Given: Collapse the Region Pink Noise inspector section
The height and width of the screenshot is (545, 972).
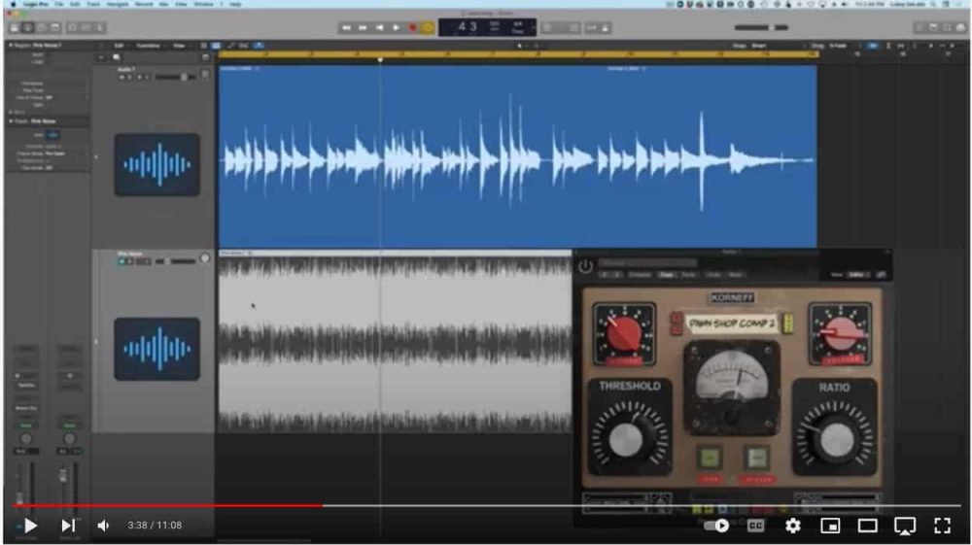Looking at the screenshot, I should click(x=11, y=46).
